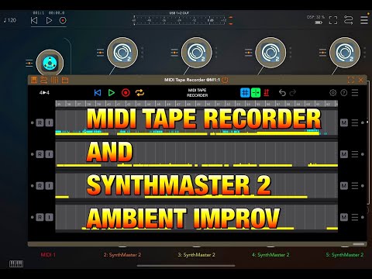Tap the 120 tempo display

pos(10,20)
